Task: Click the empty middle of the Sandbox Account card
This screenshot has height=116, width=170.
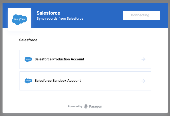Action: 113,81
